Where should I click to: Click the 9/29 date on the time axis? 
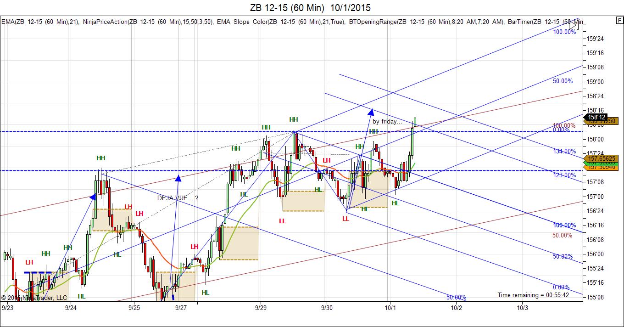pos(261,308)
